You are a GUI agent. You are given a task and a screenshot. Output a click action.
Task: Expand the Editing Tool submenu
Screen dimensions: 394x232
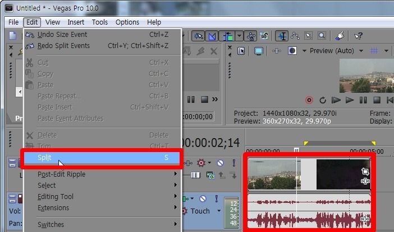point(102,196)
